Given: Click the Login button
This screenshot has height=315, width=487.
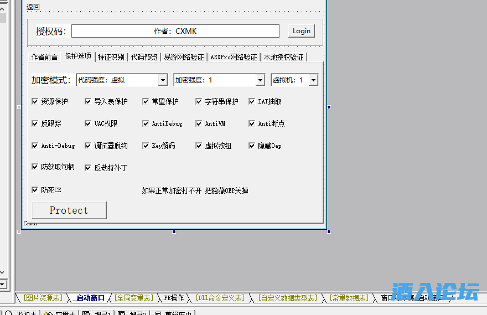Looking at the screenshot, I should pos(302,31).
